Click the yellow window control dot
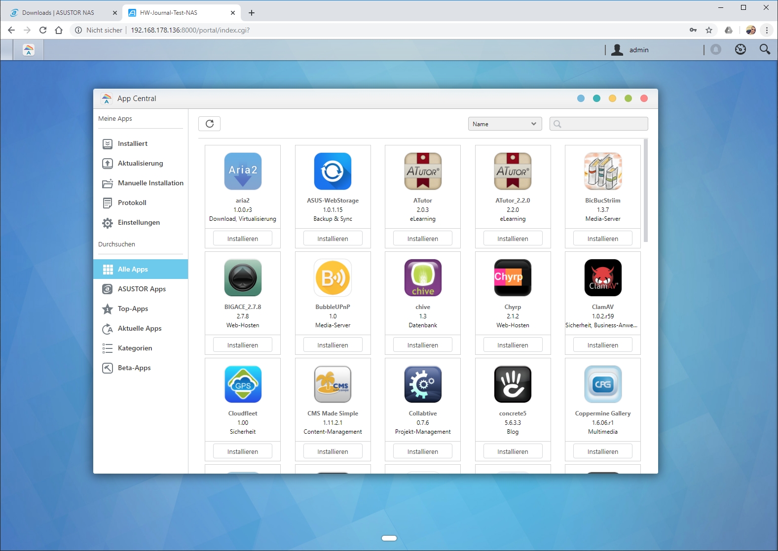 click(x=612, y=99)
